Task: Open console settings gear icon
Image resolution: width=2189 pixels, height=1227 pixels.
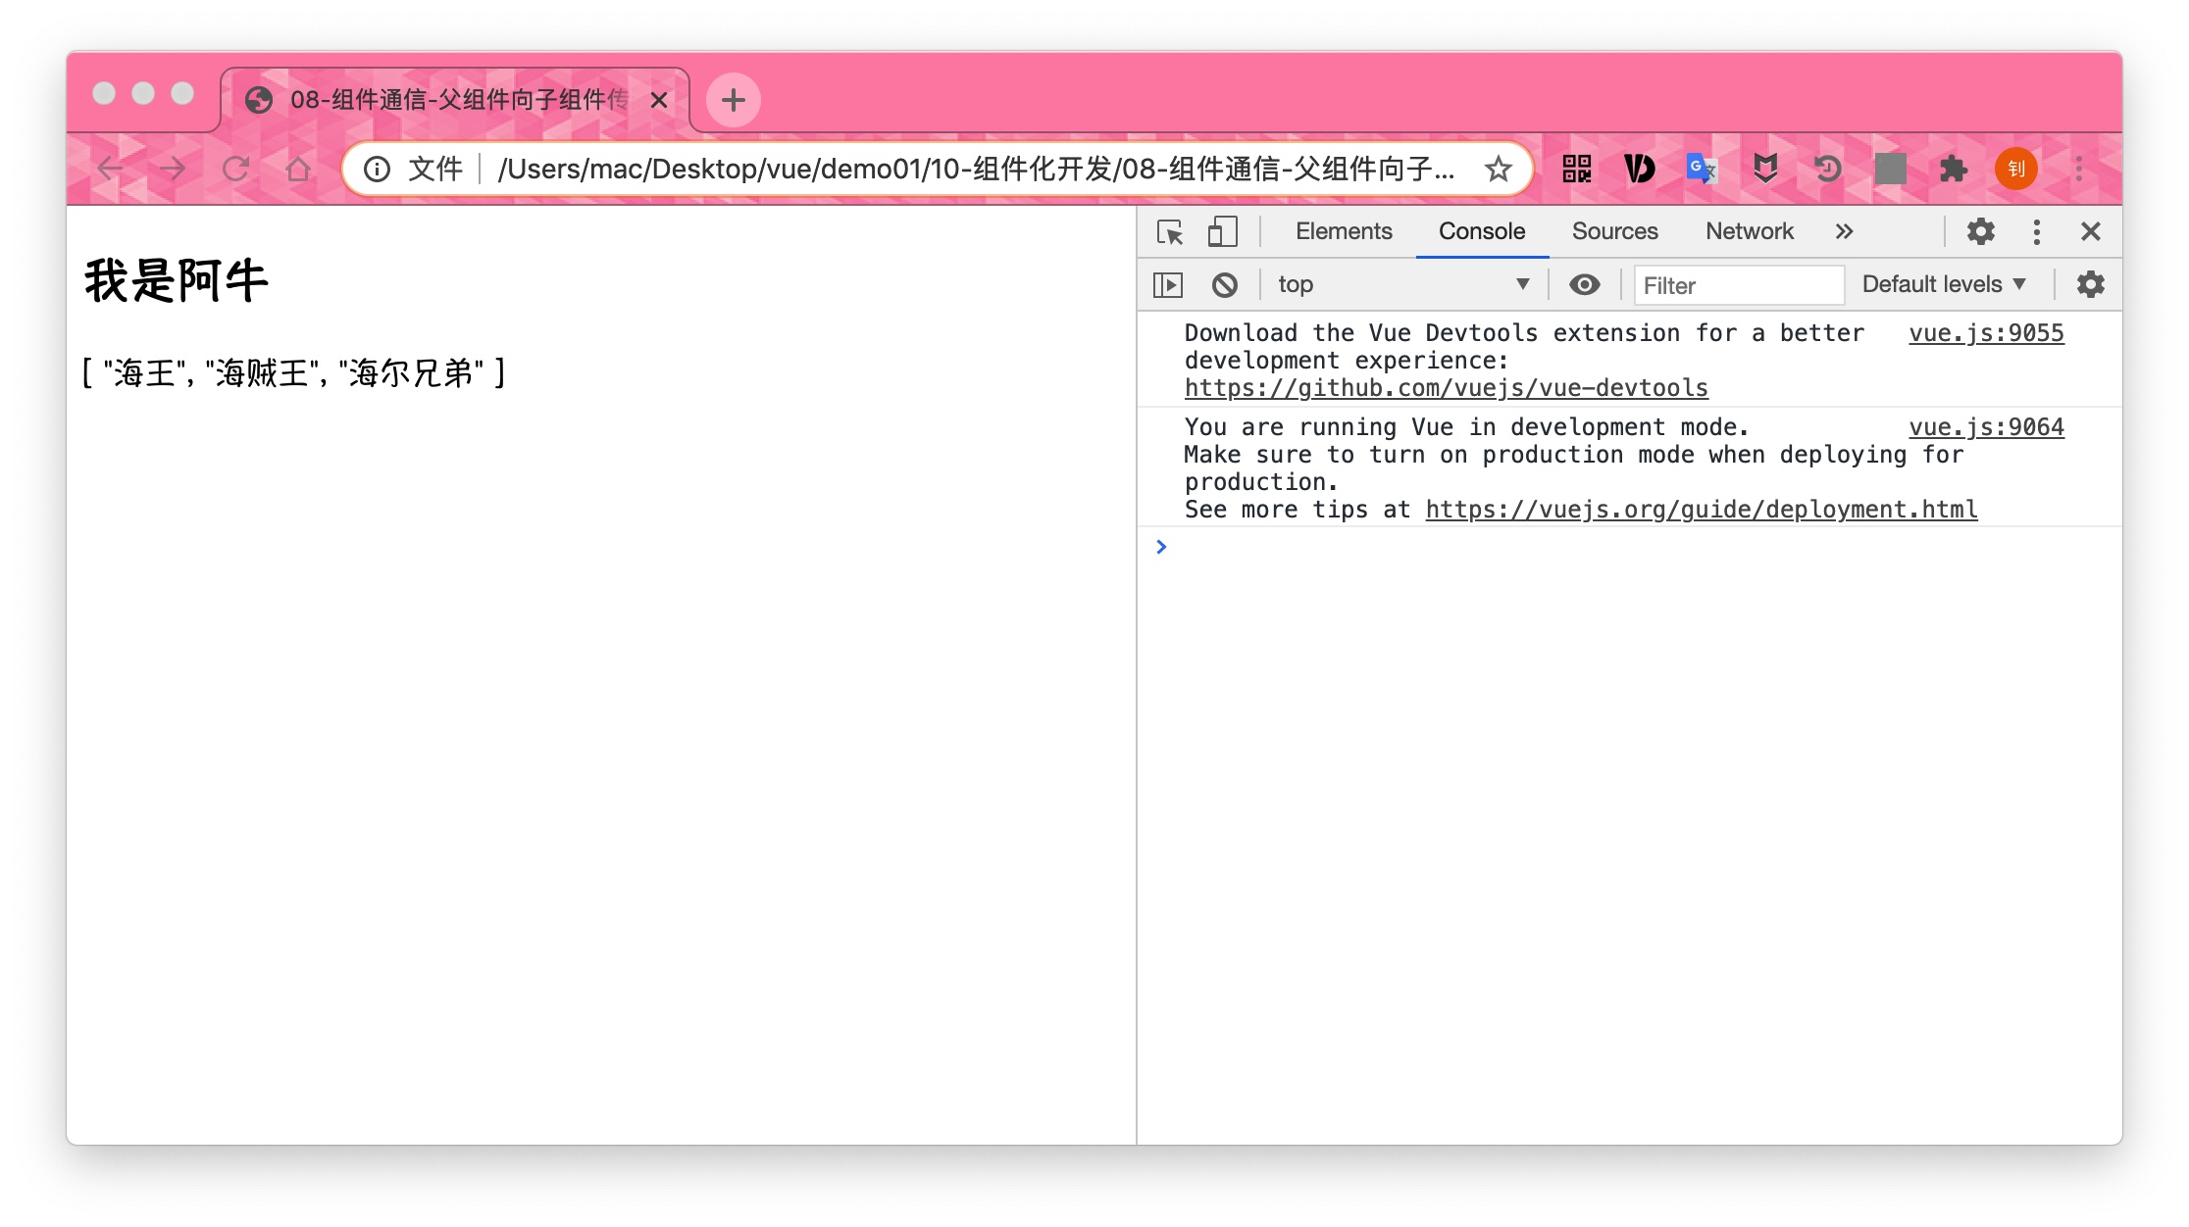Action: [2090, 285]
